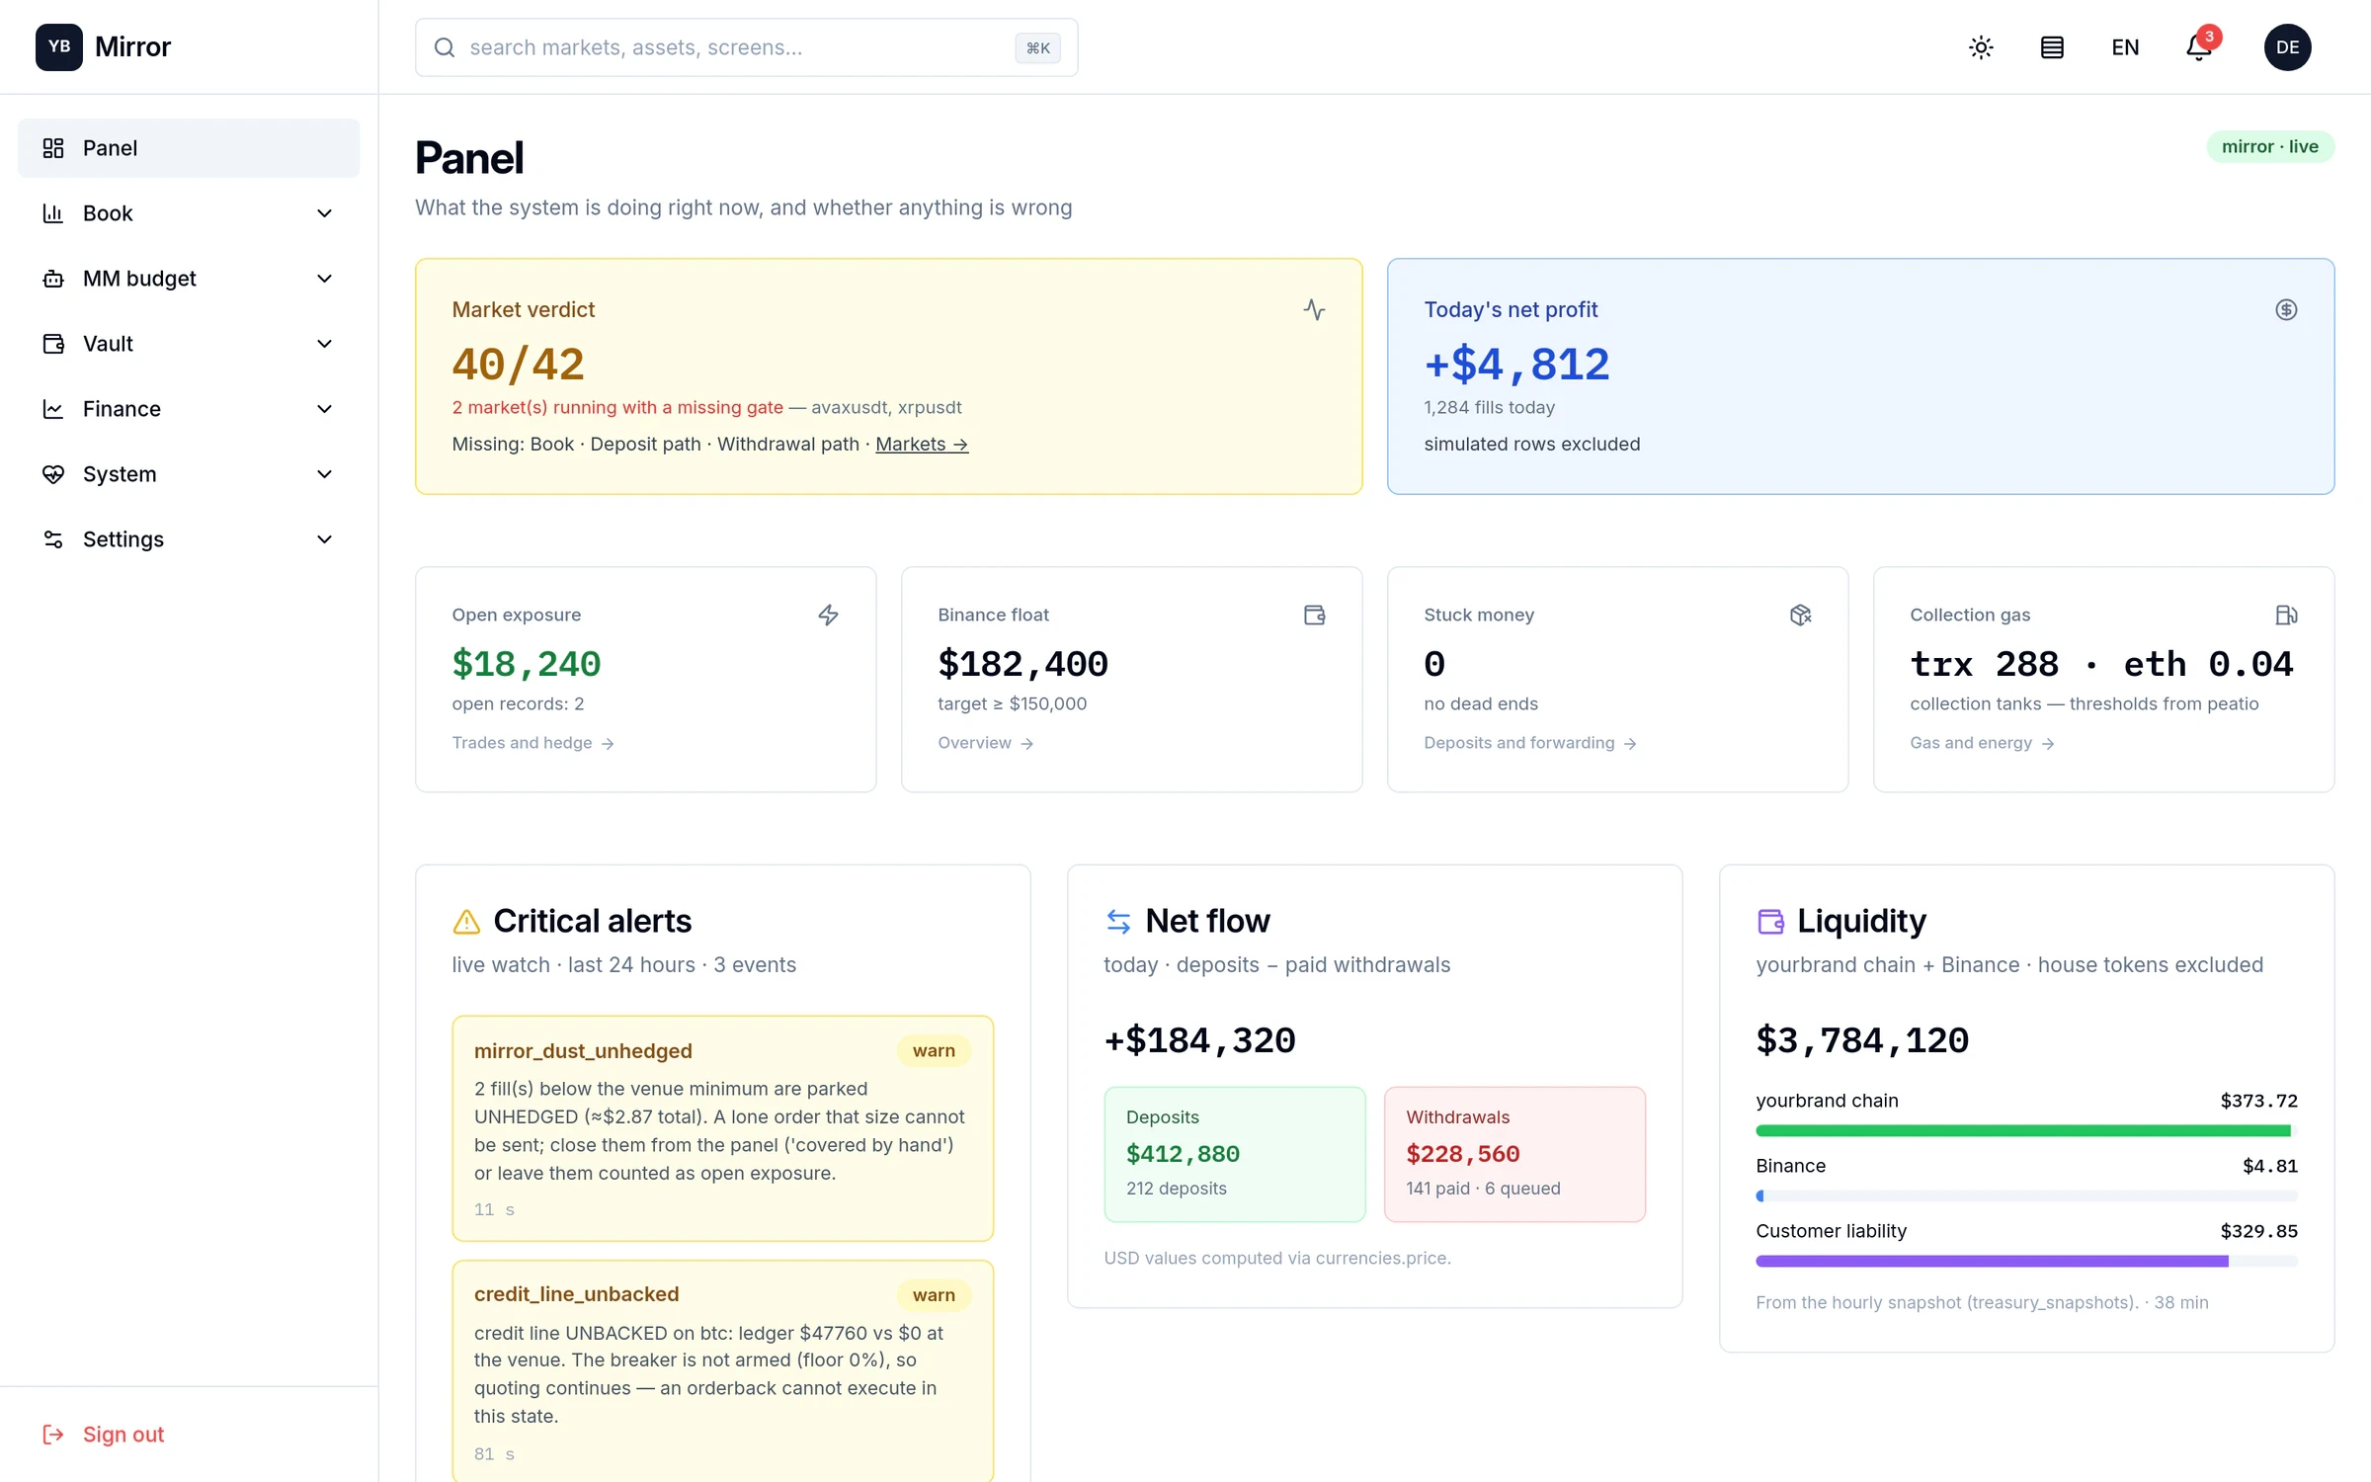Screen dimensions: 2371x1482
Task: Switch language via EN button
Action: (2125, 47)
